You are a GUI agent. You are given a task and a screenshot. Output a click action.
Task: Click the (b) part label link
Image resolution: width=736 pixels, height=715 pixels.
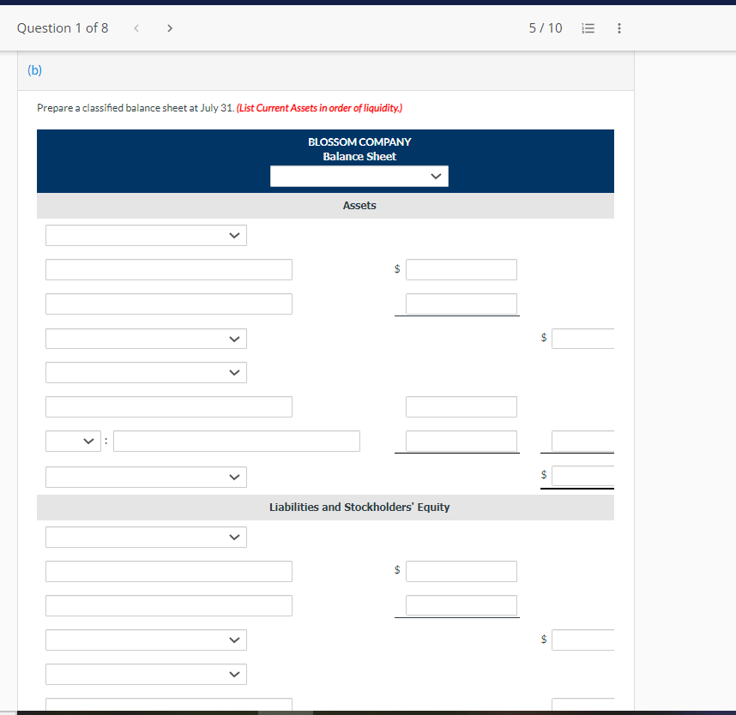pyautogui.click(x=34, y=70)
